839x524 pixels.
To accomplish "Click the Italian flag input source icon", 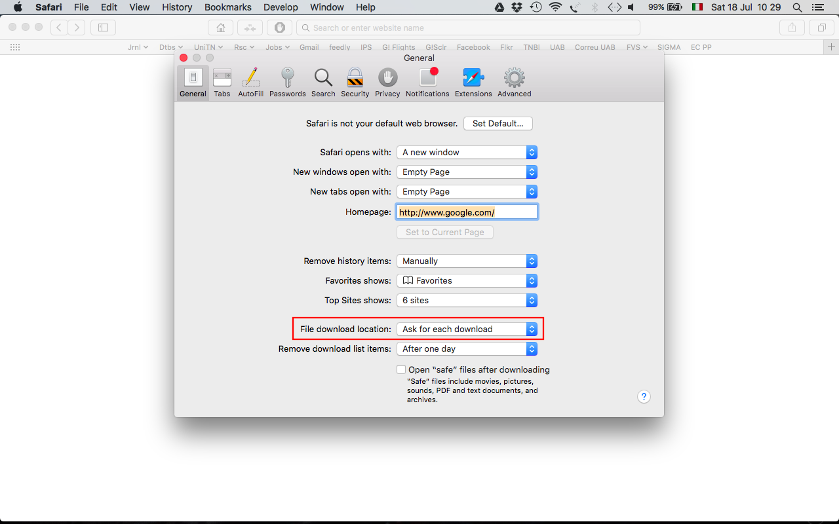I will (x=697, y=7).
